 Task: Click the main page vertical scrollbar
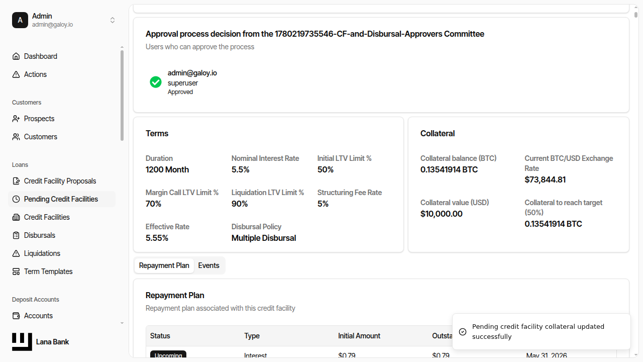[x=636, y=15]
